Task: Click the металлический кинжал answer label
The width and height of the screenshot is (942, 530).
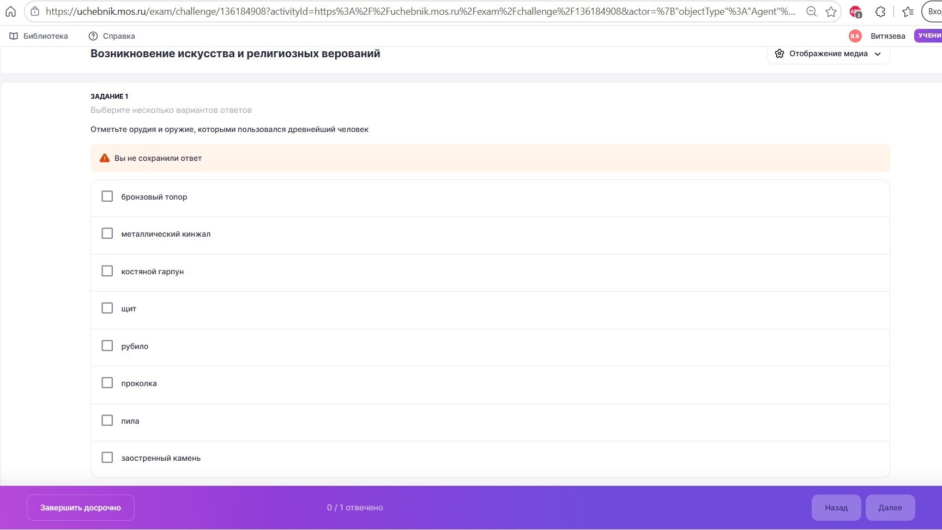Action: click(x=166, y=234)
